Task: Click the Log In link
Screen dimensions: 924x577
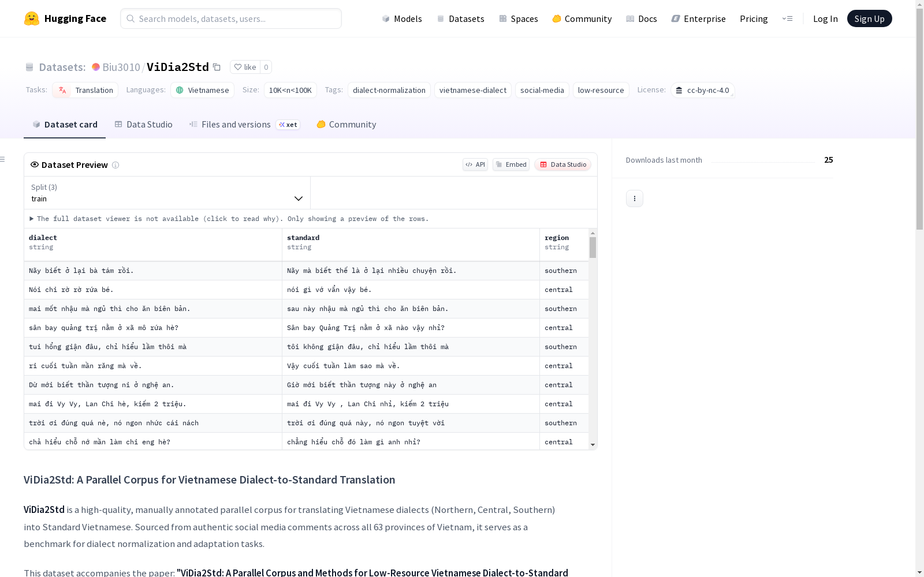Action: click(825, 18)
